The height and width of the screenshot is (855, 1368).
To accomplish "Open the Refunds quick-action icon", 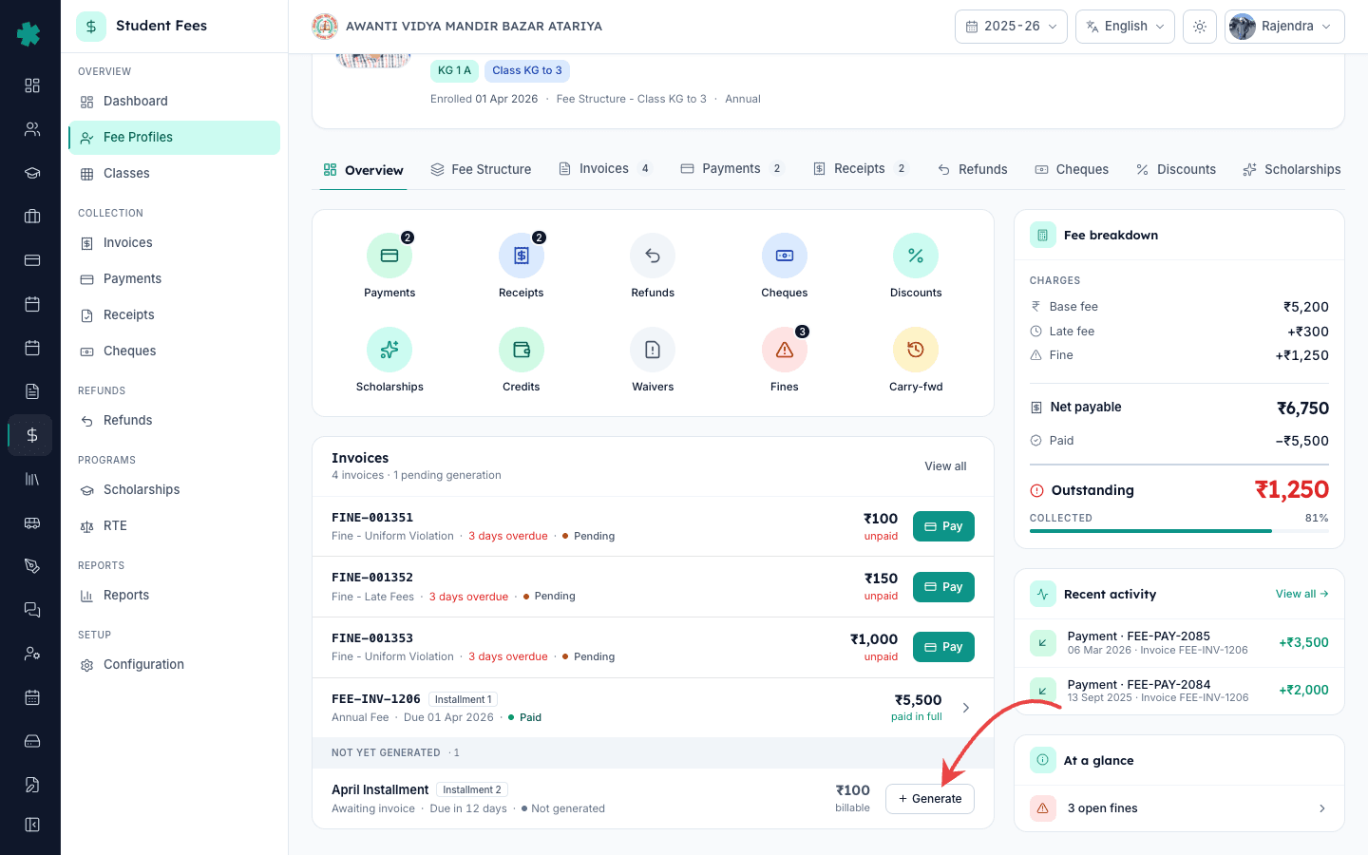I will 653,256.
